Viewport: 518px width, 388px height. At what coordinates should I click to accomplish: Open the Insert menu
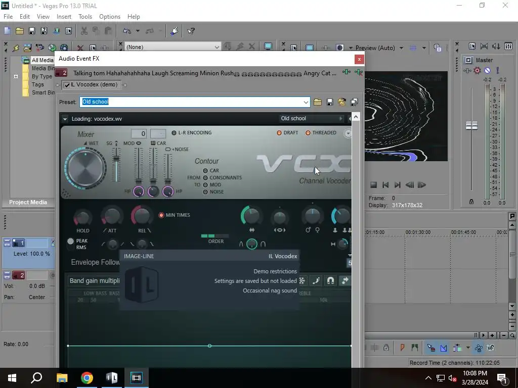tap(64, 17)
